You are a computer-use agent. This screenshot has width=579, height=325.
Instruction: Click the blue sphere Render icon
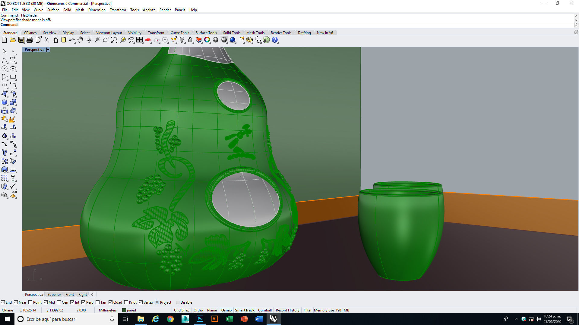(233, 40)
